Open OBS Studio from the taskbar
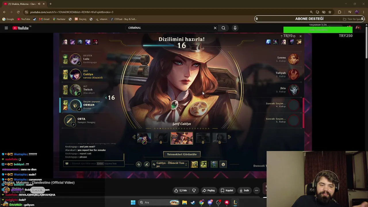 218,202
